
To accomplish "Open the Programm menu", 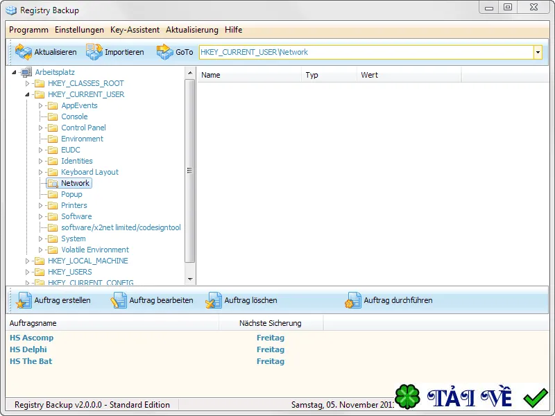I will [x=28, y=30].
